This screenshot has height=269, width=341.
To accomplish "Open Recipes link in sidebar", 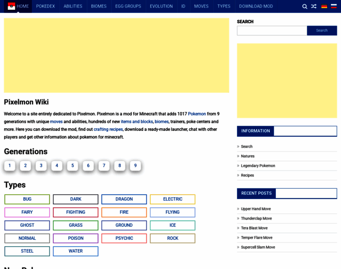I will tap(247, 175).
